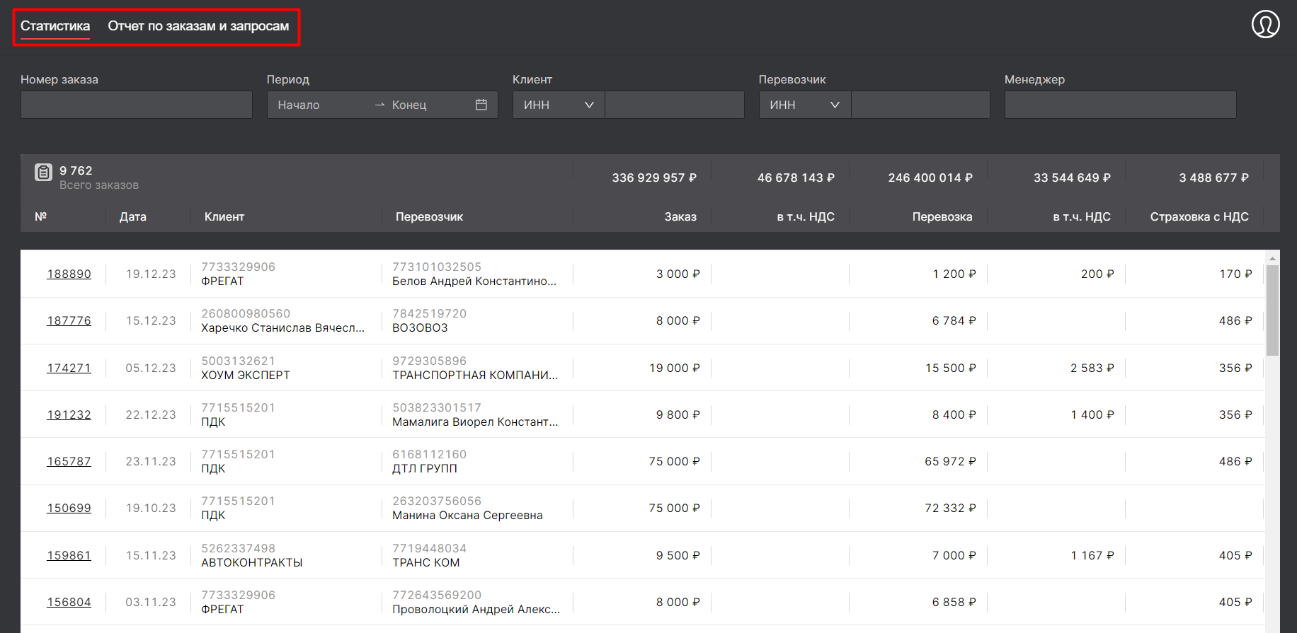Click the table vertical scrollbar thumb

point(1272,310)
